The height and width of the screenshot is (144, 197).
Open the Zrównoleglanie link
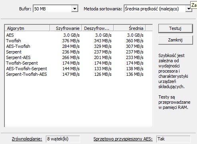27,139
